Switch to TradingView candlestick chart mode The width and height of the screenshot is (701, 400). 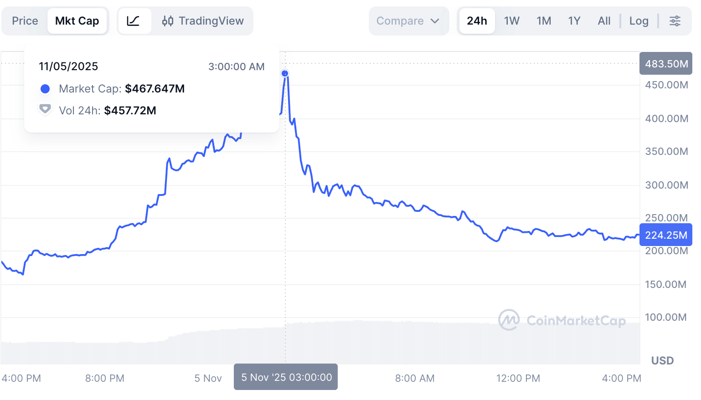coord(202,21)
